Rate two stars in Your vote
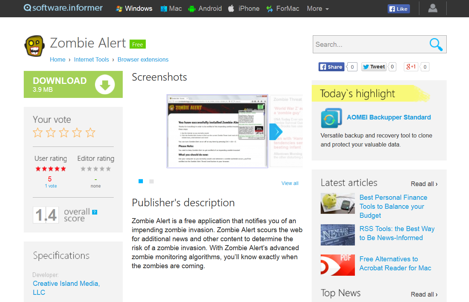The height and width of the screenshot is (302, 469). pyautogui.click(x=51, y=132)
